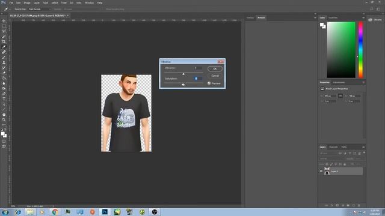The height and width of the screenshot is (216, 385).
Task: Select the Healing Brush tool
Action: [4, 52]
